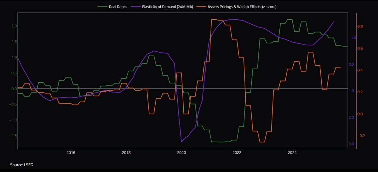Viewport: 378px width, 172px height.
Task: Click the 2018 x-axis label
Action: tap(126, 153)
